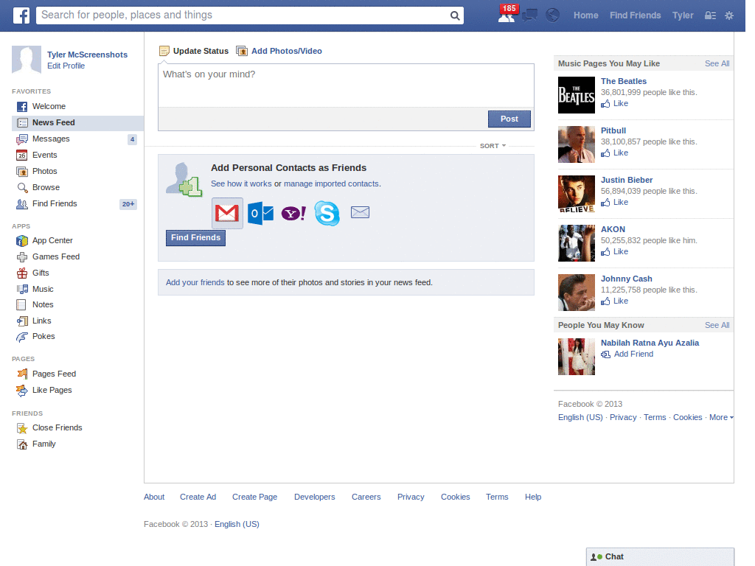Open the Chat bar
The width and height of the screenshot is (755, 566).
tap(660, 557)
